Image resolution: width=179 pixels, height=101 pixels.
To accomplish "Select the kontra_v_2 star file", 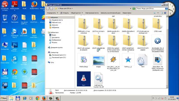I will 128,61.
